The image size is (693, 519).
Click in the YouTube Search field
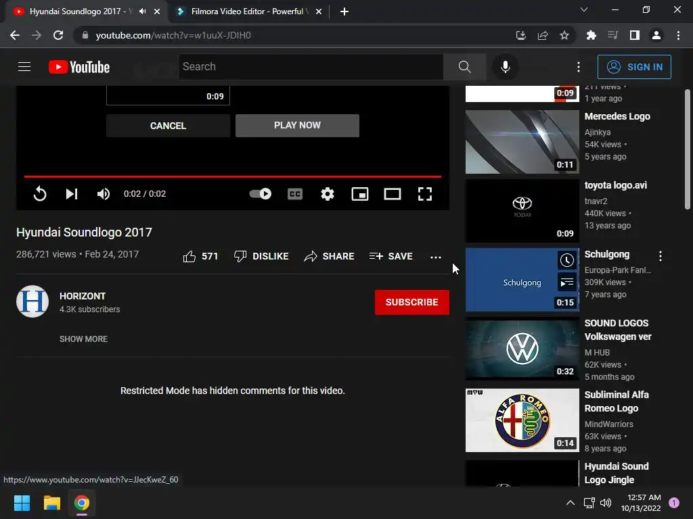(x=311, y=67)
